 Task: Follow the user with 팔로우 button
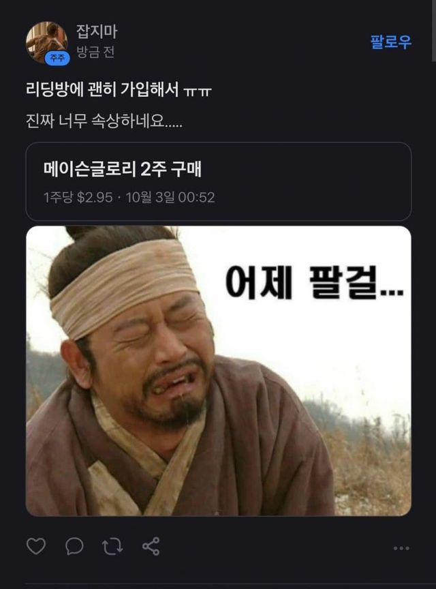click(391, 42)
